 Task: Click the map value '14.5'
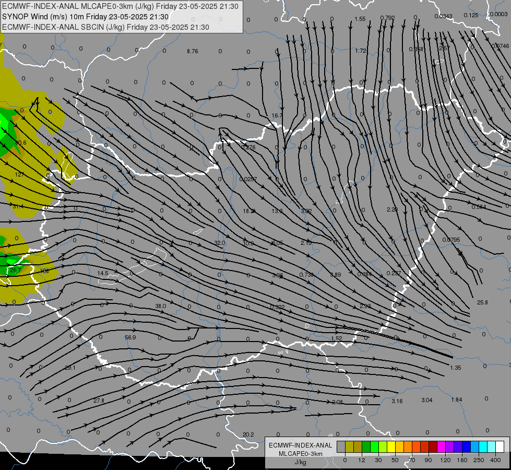pos(103,273)
